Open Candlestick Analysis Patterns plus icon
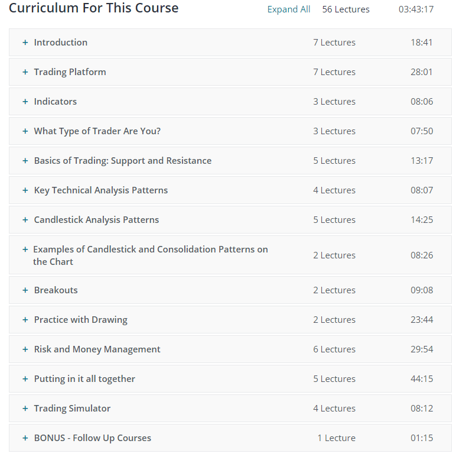463x460 pixels. (x=25, y=220)
